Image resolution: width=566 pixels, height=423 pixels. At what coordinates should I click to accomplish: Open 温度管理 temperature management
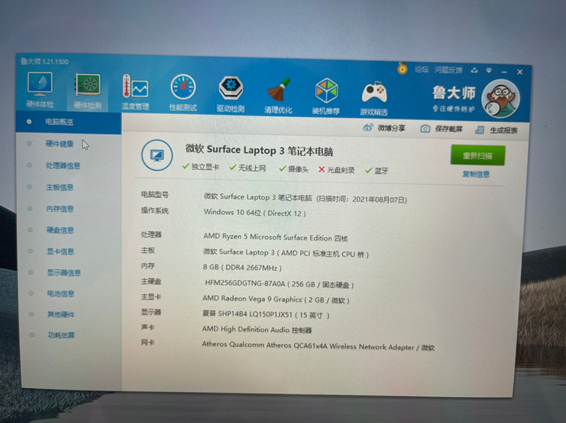point(135,92)
